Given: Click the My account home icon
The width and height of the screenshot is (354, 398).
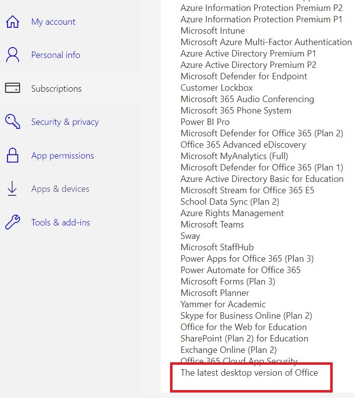Looking at the screenshot, I should click(12, 22).
